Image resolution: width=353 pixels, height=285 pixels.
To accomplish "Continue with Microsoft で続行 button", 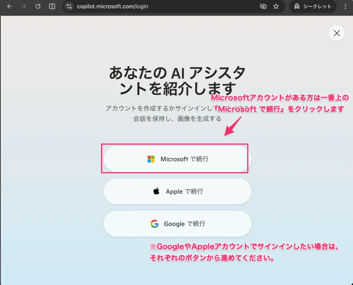I will [178, 159].
